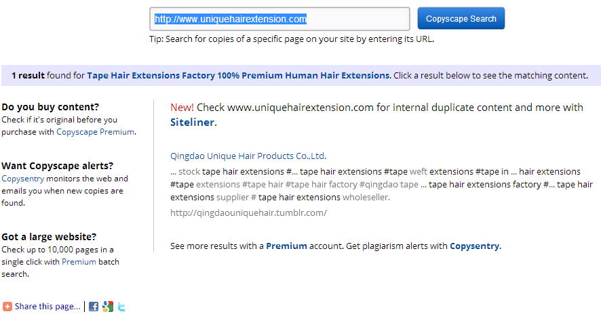The image size is (601, 316).
Task: Open the Tape Hair Extensions Factory title link
Action: [238, 75]
